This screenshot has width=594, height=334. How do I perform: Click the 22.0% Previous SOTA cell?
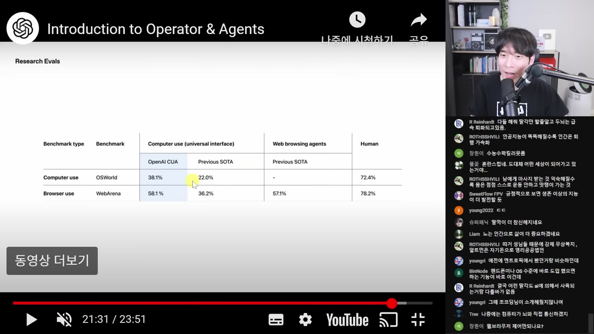coord(206,178)
